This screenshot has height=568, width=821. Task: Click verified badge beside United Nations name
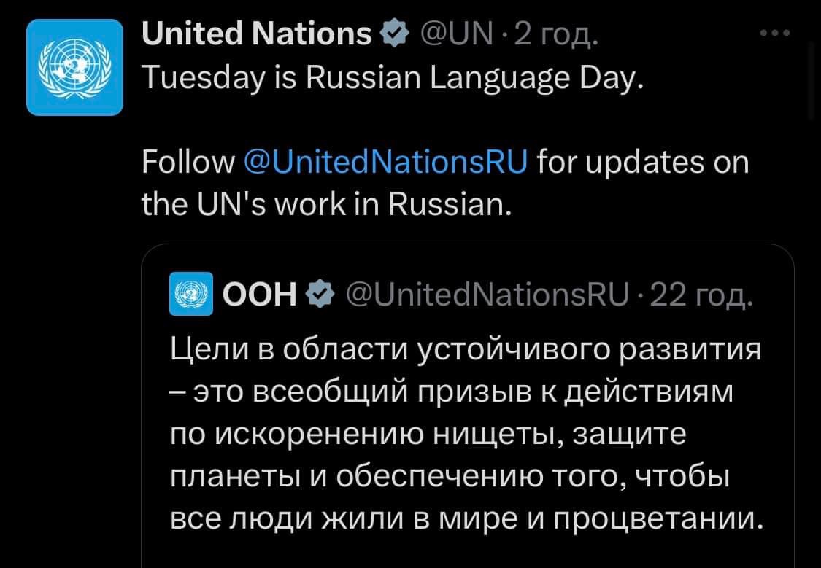coord(390,34)
